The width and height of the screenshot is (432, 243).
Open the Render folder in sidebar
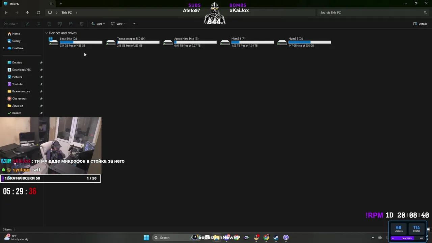(16, 113)
